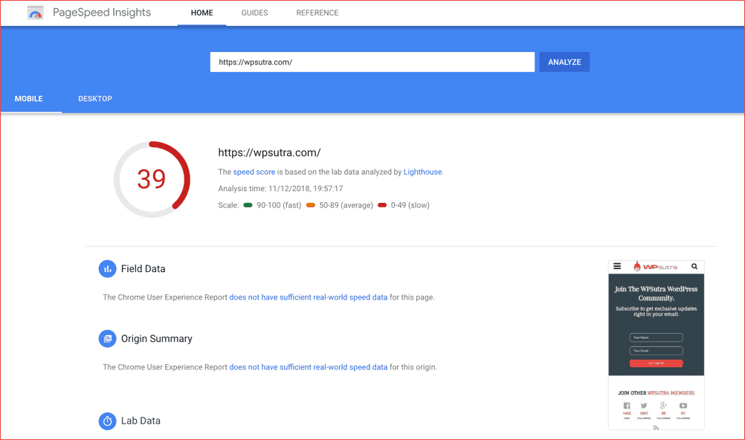Click the orange average scale indicator

(310, 205)
